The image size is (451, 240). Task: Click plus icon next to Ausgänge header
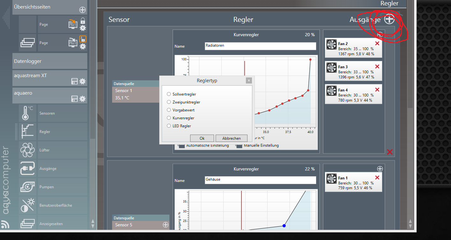click(389, 20)
